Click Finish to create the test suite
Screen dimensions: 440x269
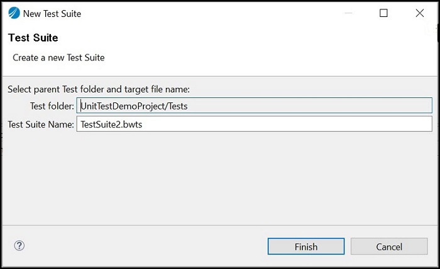click(x=306, y=246)
